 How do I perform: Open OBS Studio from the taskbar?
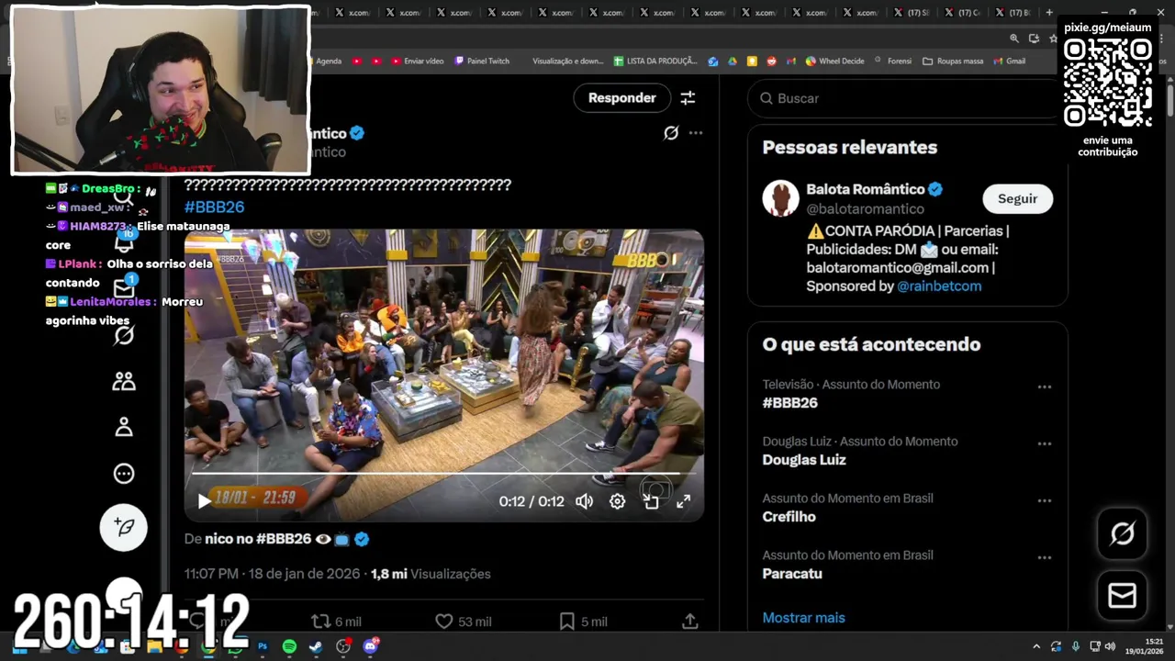(343, 646)
